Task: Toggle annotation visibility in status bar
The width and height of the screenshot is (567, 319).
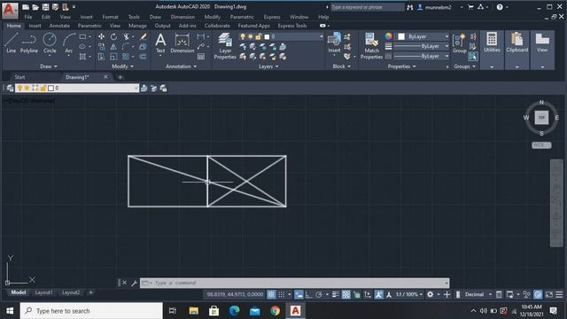Action: click(378, 294)
